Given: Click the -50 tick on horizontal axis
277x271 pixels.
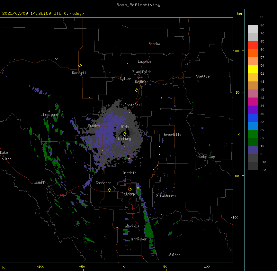Looking at the screenshot, I should [x=82, y=266].
